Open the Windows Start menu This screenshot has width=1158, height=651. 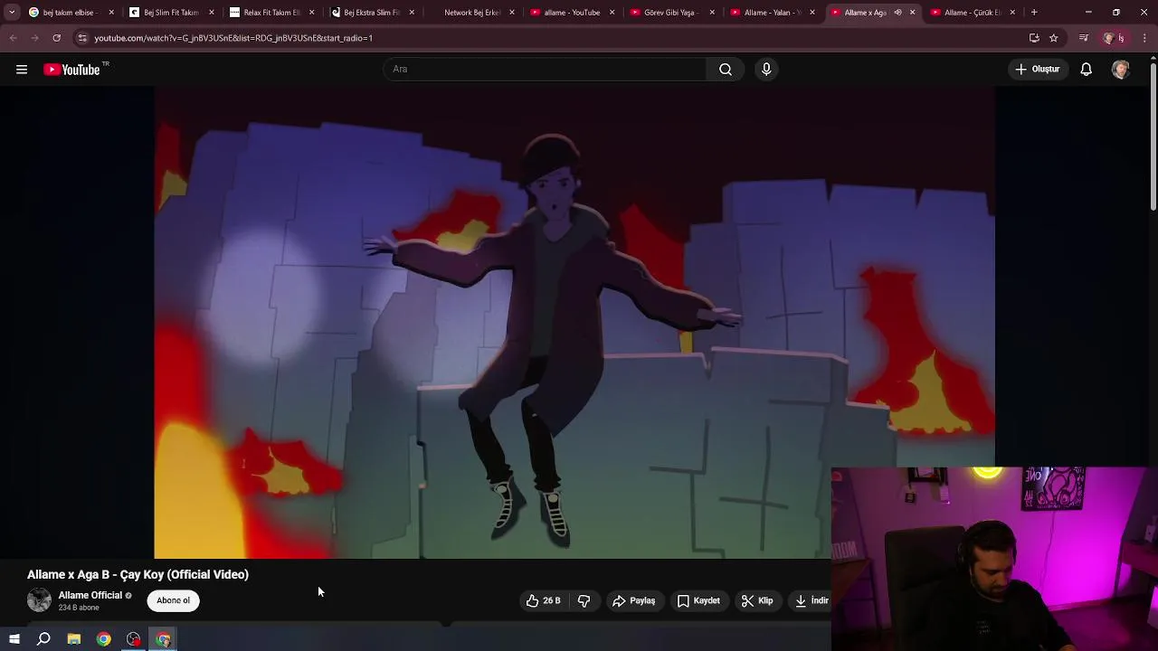tap(14, 639)
